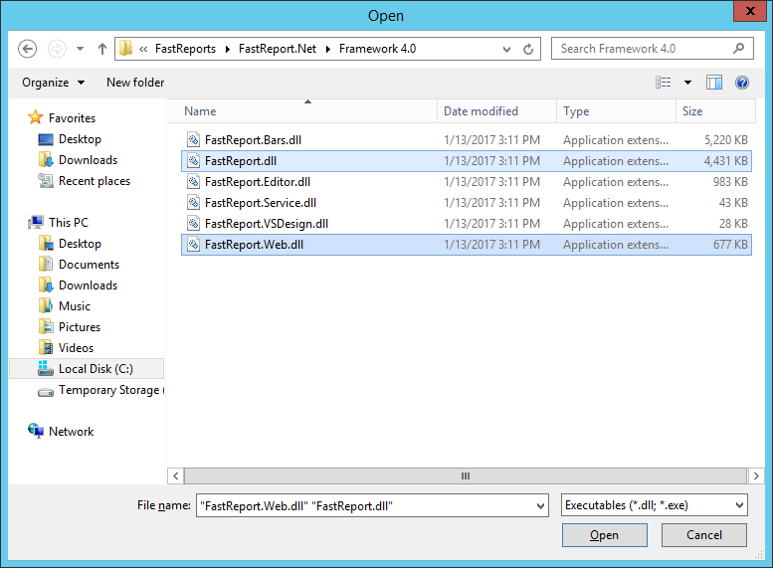Change the view layout icon
The height and width of the screenshot is (568, 773).
[663, 83]
